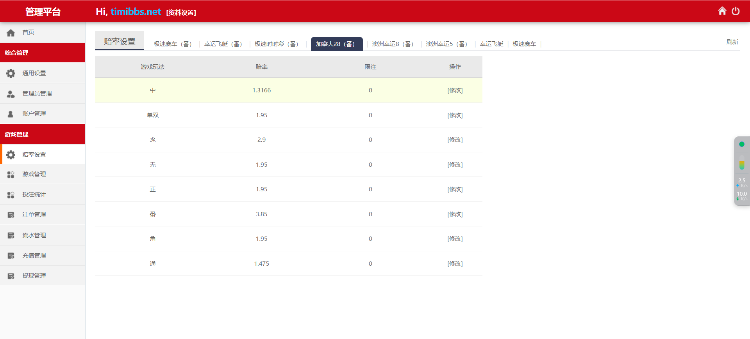Viewport: 750px width, 339px height.
Task: Switch to the 极速赛车（番） tab
Action: click(173, 44)
